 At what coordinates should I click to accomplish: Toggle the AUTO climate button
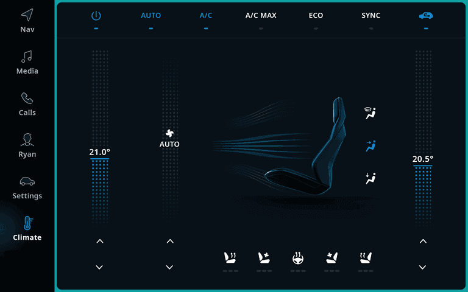coord(151,15)
